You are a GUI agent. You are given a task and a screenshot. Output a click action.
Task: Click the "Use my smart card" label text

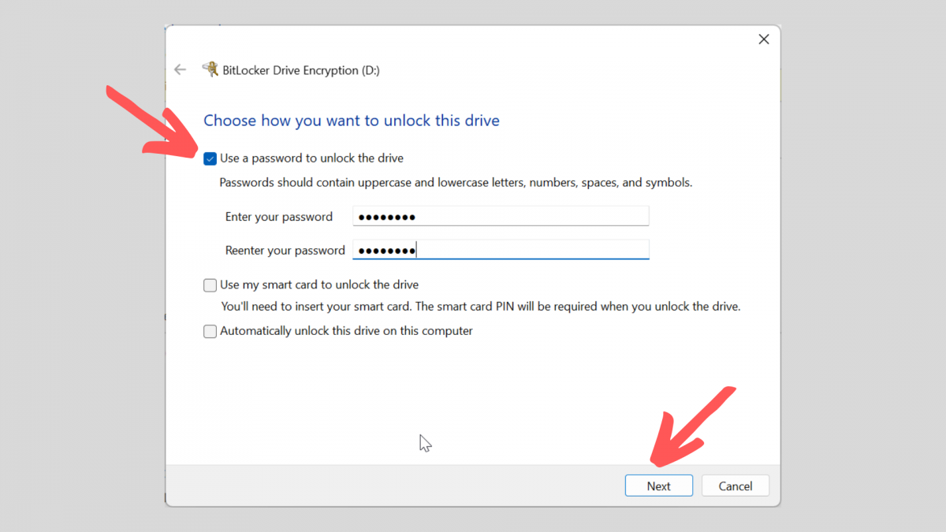[x=319, y=285]
